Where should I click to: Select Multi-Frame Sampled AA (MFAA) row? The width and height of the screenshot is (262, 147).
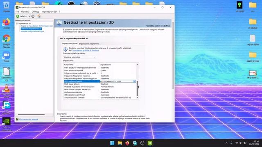coord(100,89)
